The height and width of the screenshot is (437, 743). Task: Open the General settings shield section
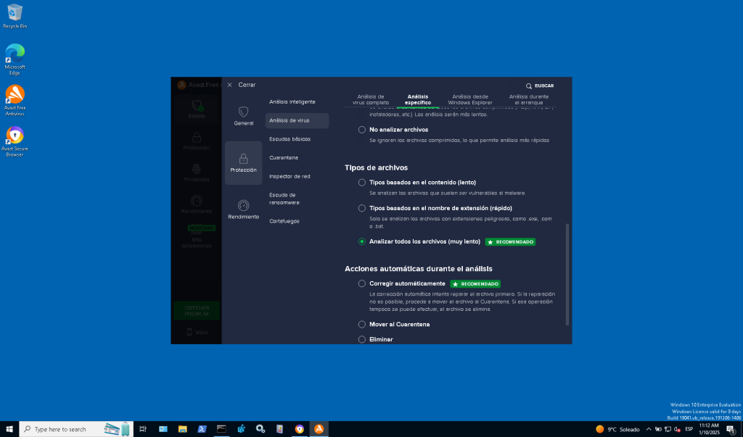(244, 116)
